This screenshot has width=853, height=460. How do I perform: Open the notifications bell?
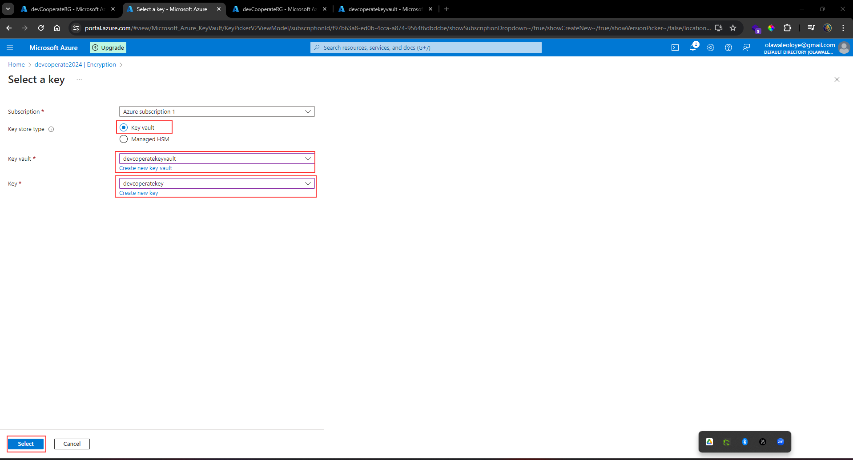pos(693,48)
